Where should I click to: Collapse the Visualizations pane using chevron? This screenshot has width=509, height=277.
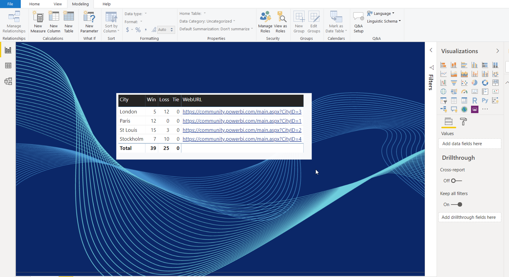point(497,51)
